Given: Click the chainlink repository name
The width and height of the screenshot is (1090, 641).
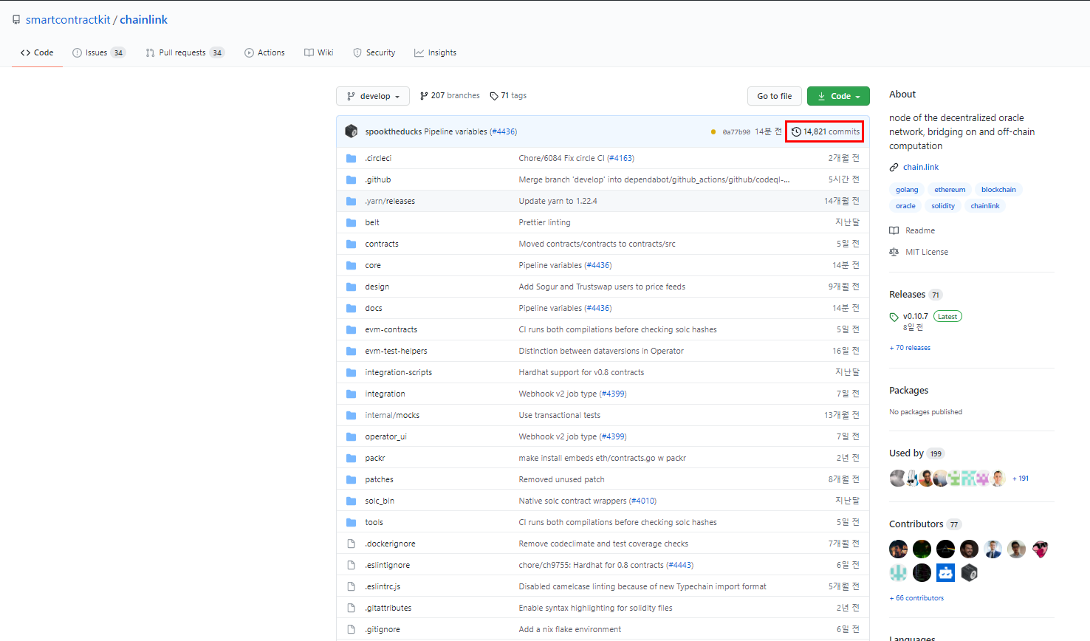Looking at the screenshot, I should click(x=144, y=20).
